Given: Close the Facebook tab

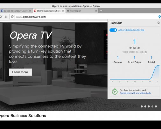Looking at the screenshot, I should (30, 11).
